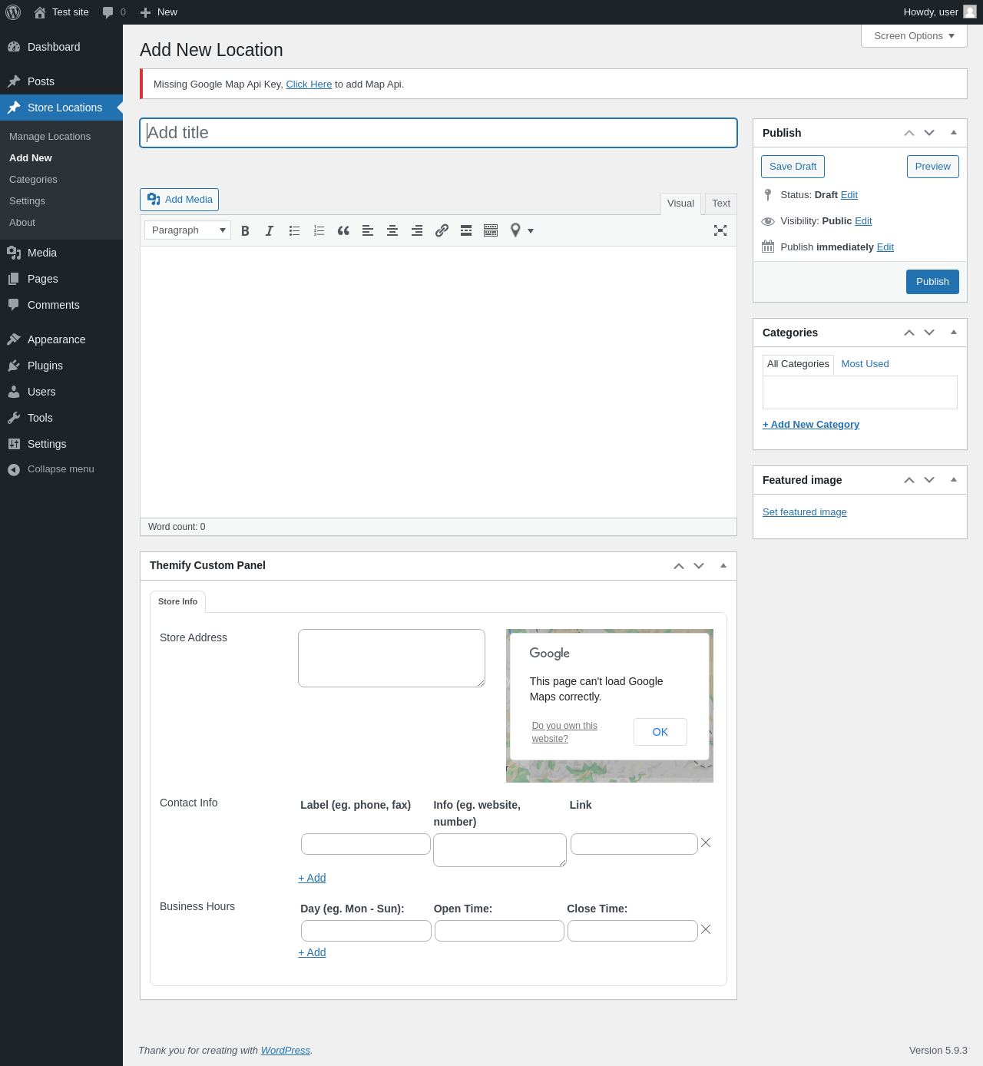Open the Store Info tab
This screenshot has width=983, height=1066.
pos(177,601)
